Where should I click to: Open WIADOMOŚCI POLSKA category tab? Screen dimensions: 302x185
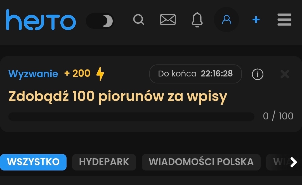(x=201, y=162)
